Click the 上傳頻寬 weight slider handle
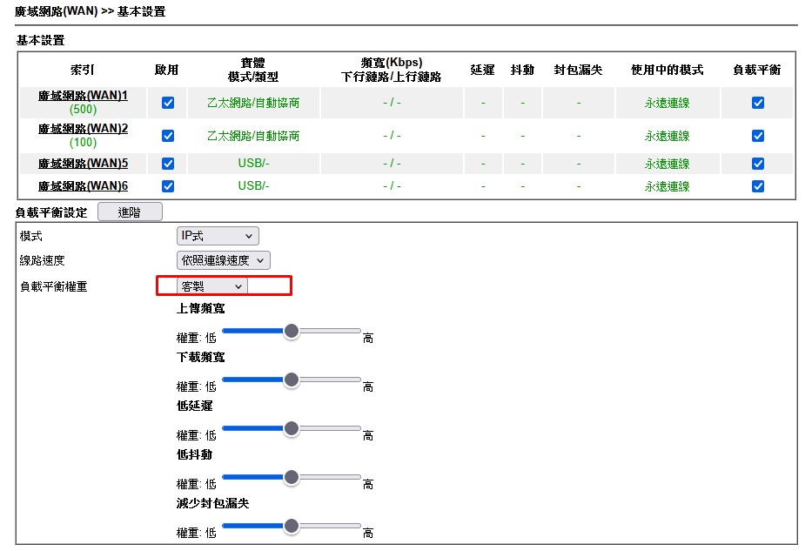 [x=292, y=331]
